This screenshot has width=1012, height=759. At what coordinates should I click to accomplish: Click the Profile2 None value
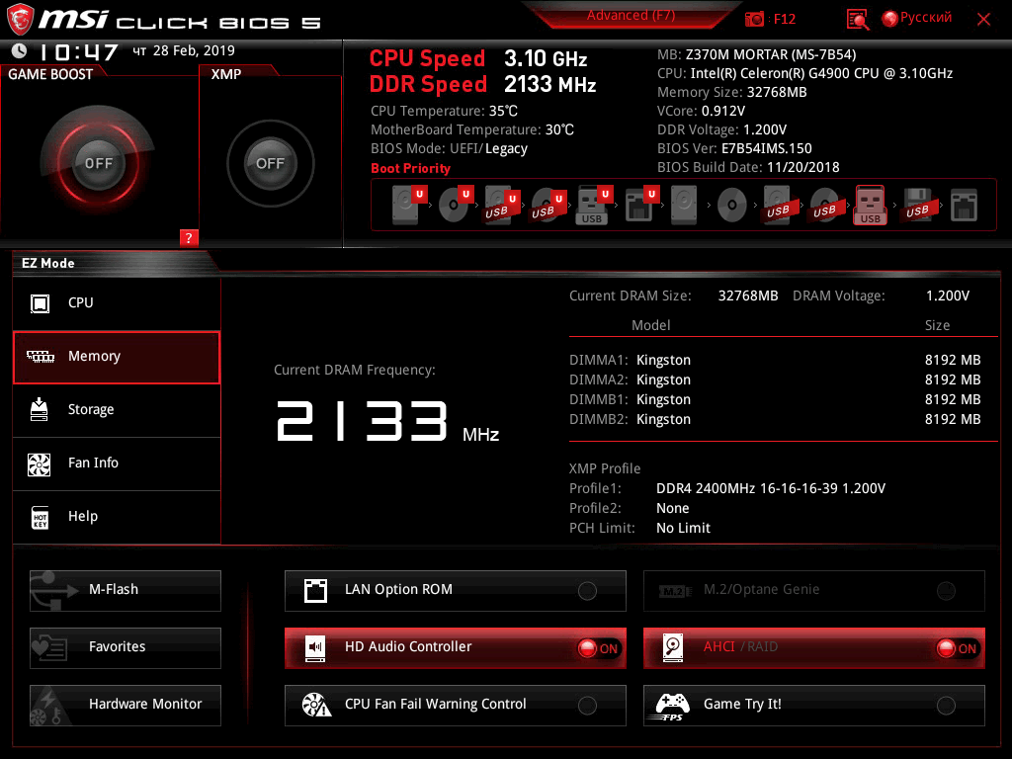coord(672,509)
